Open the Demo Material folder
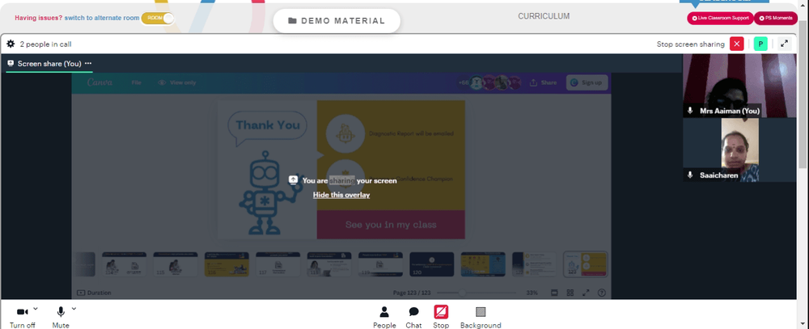 [x=337, y=21]
